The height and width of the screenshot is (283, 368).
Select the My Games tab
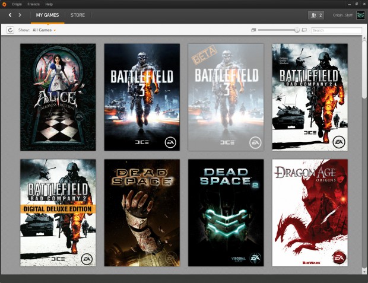[x=47, y=15]
